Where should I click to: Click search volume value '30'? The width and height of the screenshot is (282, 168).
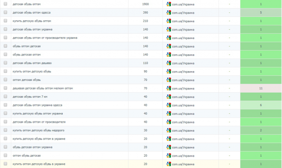coord(145,130)
